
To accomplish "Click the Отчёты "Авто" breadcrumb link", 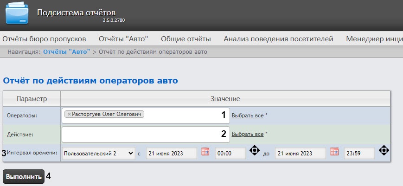I will pos(67,51).
